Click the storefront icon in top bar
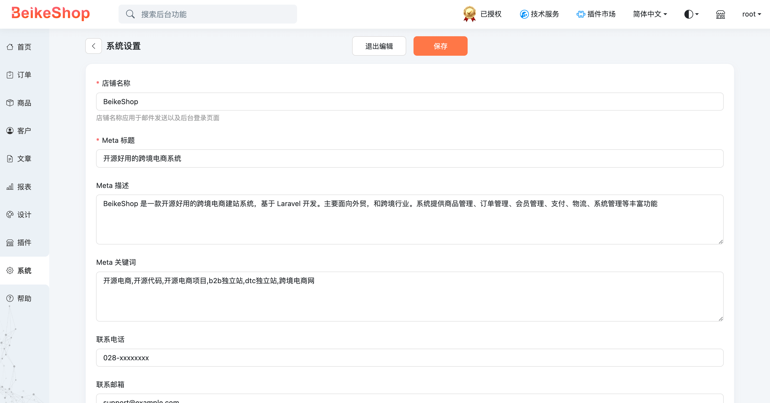This screenshot has width=770, height=403. click(720, 14)
